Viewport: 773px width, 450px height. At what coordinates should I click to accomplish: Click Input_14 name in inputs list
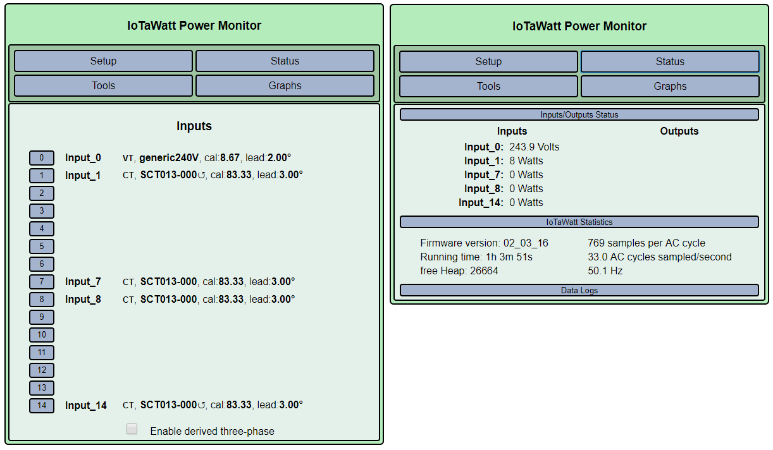pyautogui.click(x=86, y=406)
